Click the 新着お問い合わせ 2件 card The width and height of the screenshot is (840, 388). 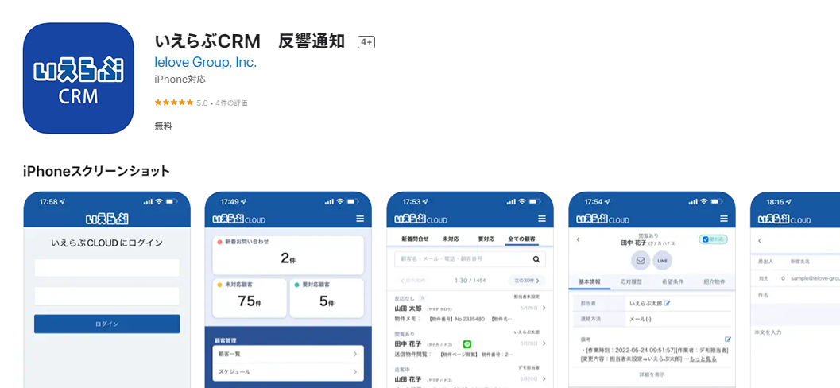pyautogui.click(x=288, y=255)
